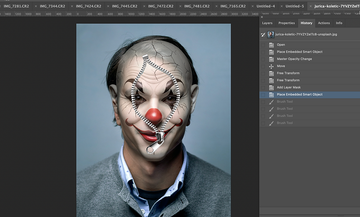Switch to the IMG_7281.CR2 document tab
360x217 pixels.
tap(16, 6)
